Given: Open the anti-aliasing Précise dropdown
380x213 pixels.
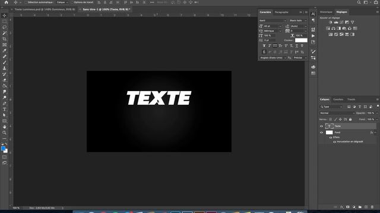Looking at the screenshot, I should tap(300, 58).
